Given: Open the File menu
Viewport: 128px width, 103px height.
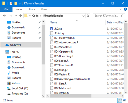Looking at the screenshot, I should point(6,9).
